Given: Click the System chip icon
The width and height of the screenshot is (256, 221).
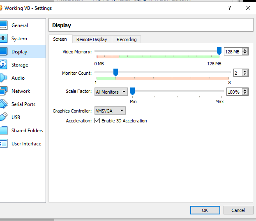Looking at the screenshot, I should (x=3, y=39).
